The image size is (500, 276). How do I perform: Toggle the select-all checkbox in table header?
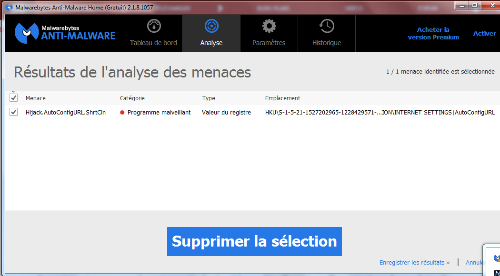[x=13, y=98]
